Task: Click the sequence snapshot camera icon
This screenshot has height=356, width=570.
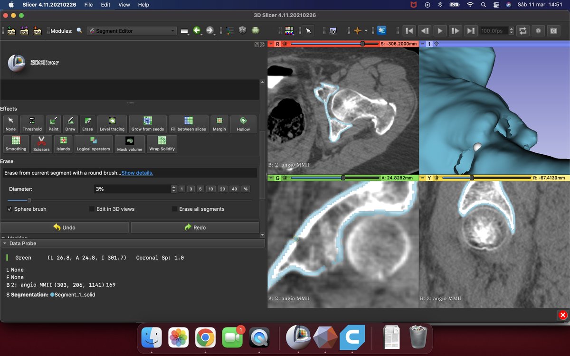Action: pos(553,31)
